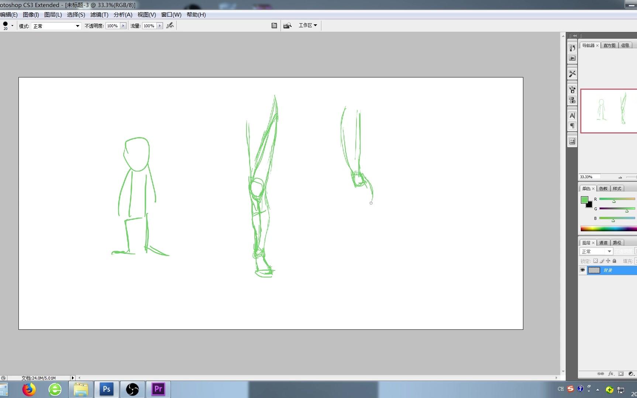This screenshot has height=398, width=637.
Task: Click the black background color swatch
Action: pyautogui.click(x=590, y=205)
